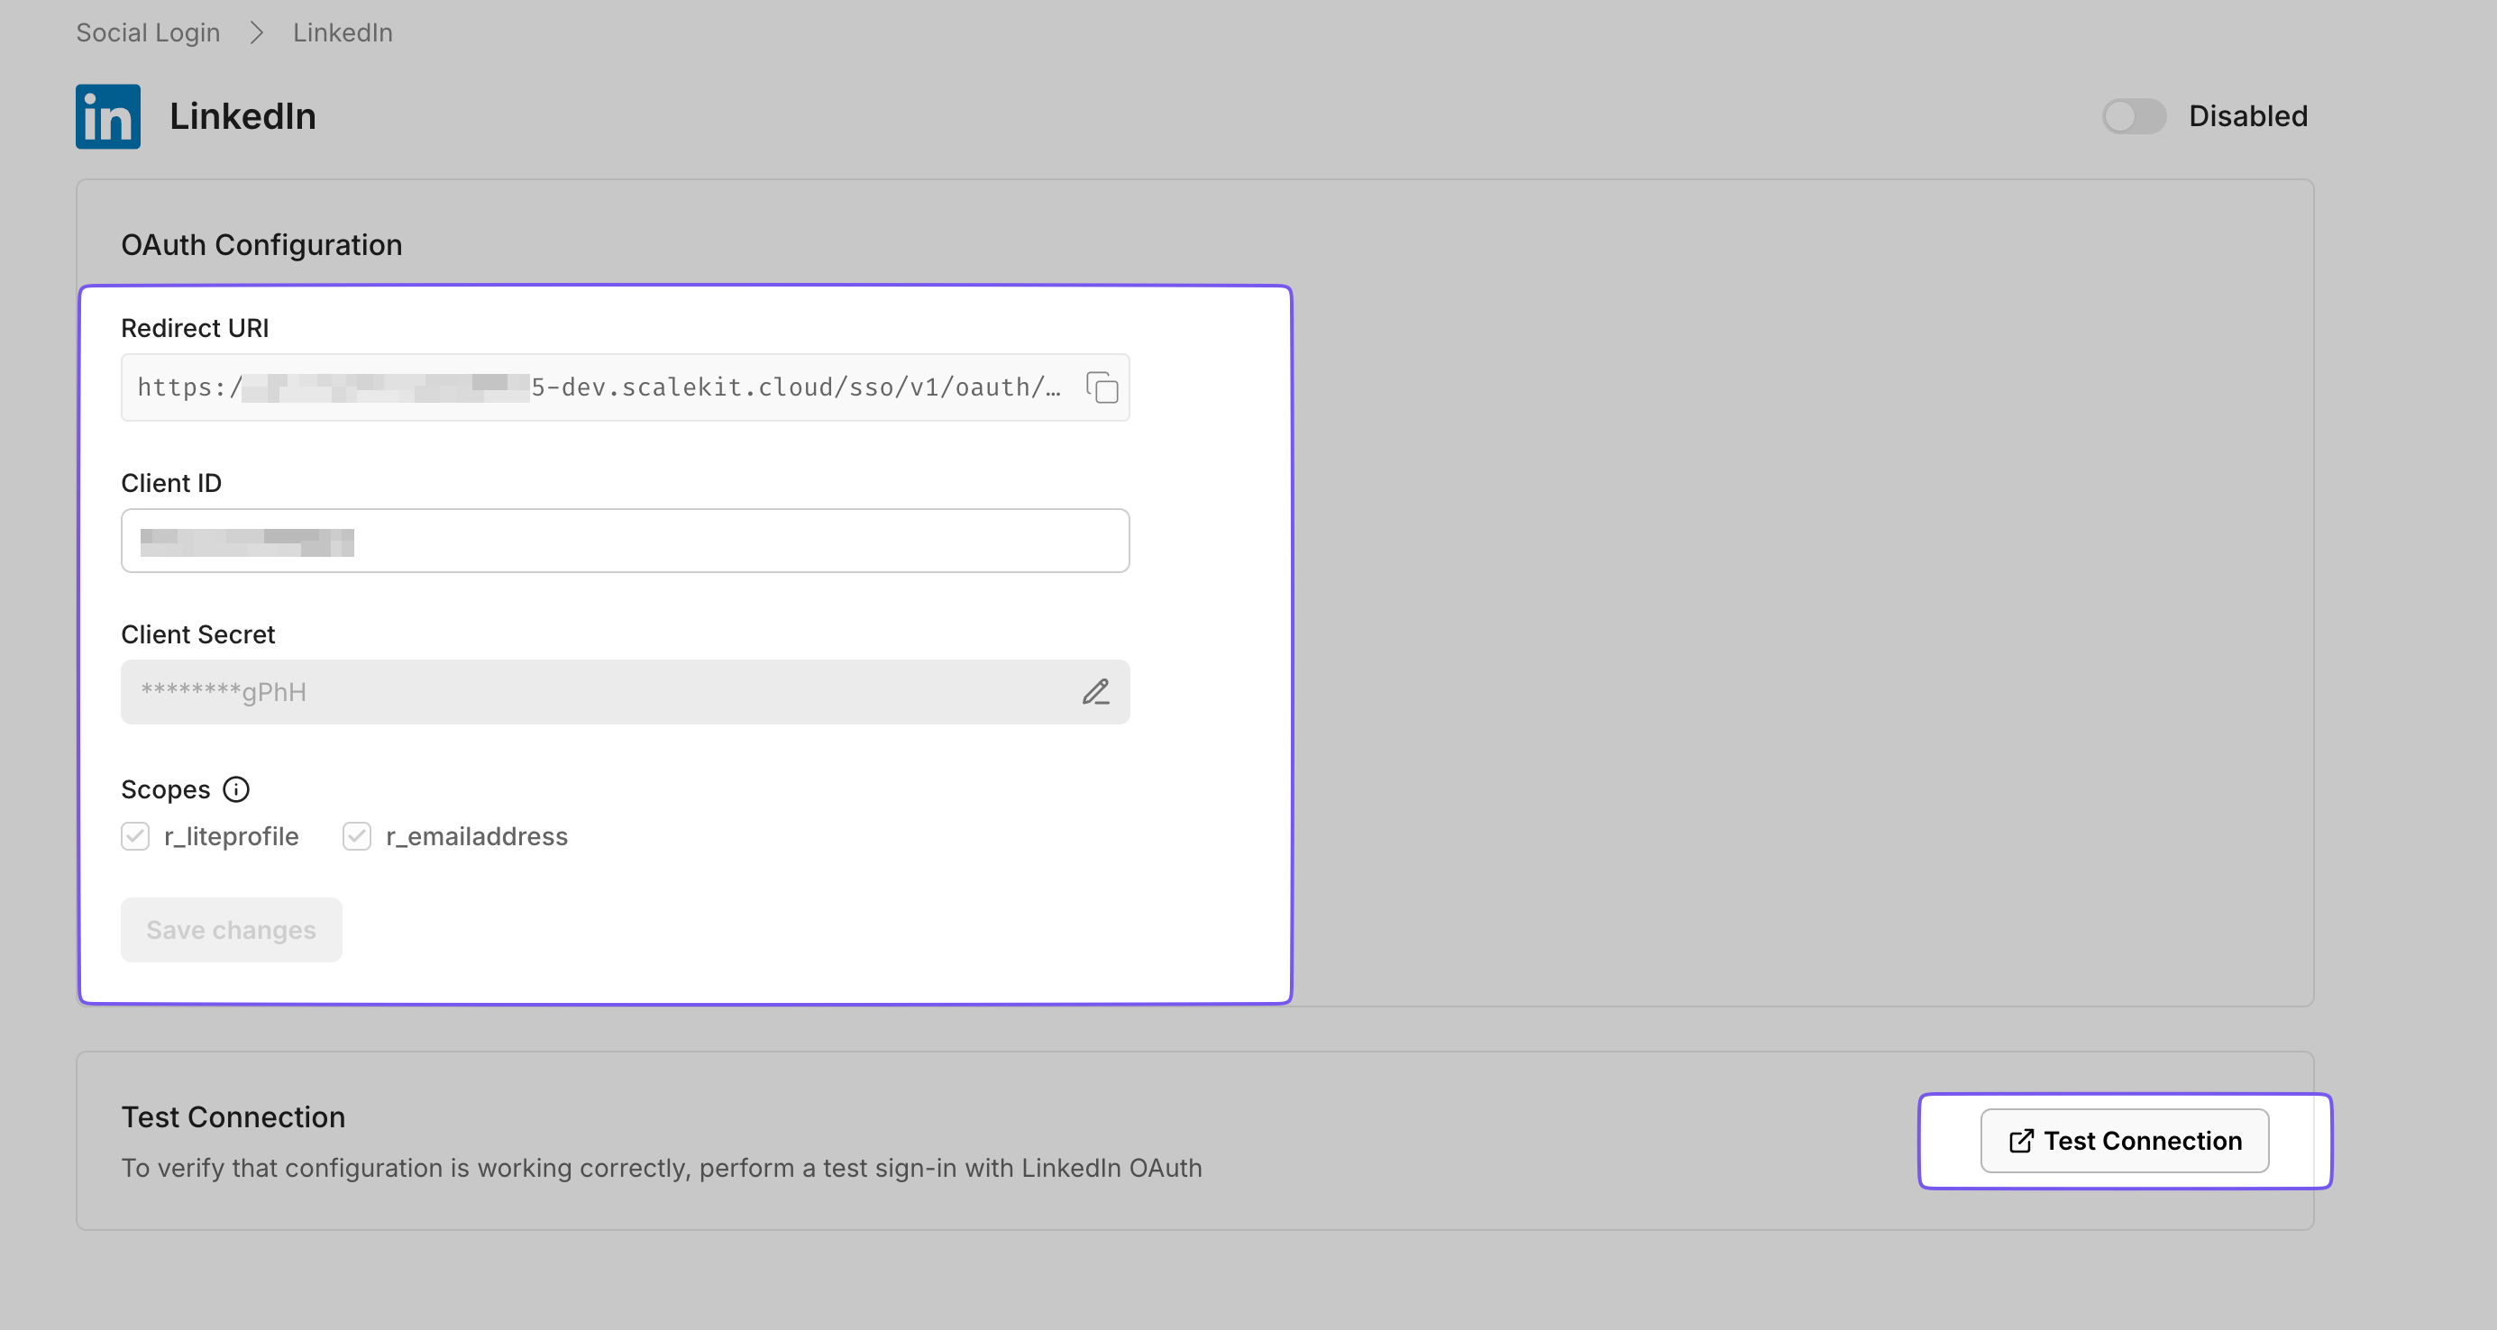Viewport: 2497px width, 1330px height.
Task: Click the Disabled status label
Action: pyautogui.click(x=2247, y=115)
